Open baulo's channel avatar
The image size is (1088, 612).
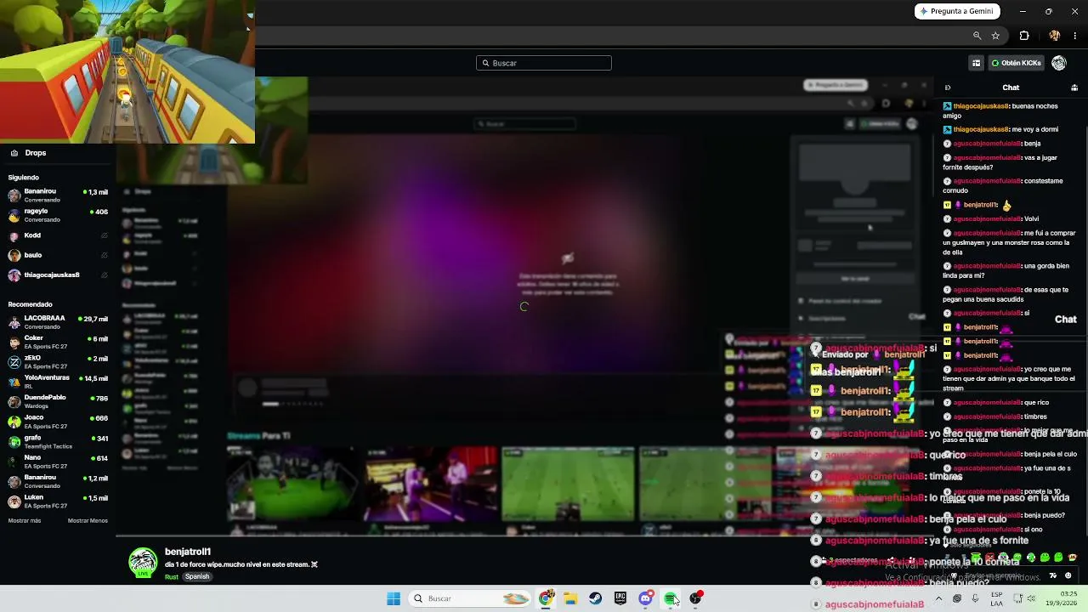(x=14, y=255)
